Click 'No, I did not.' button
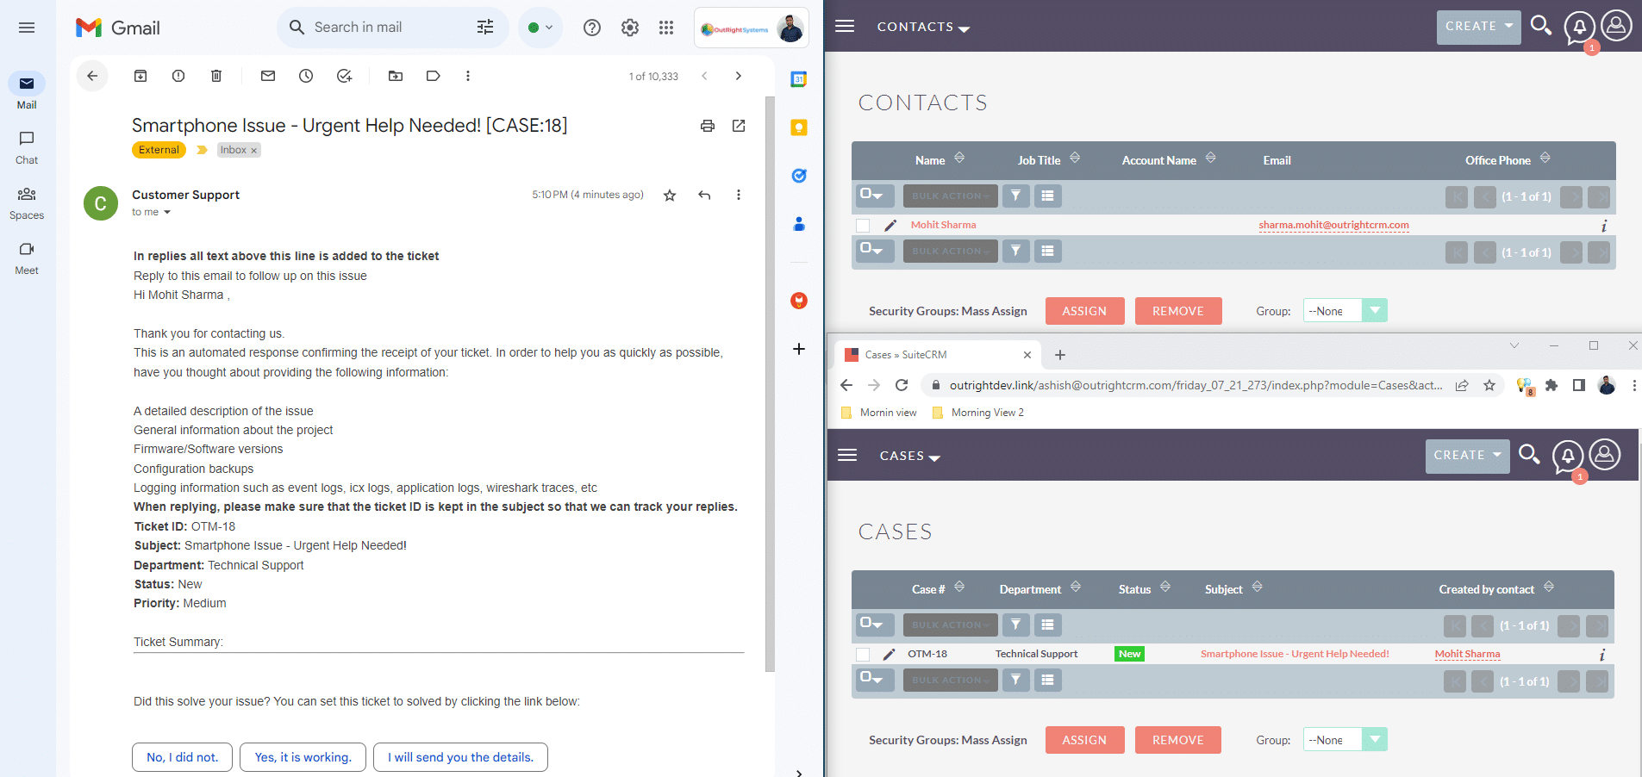 182,757
